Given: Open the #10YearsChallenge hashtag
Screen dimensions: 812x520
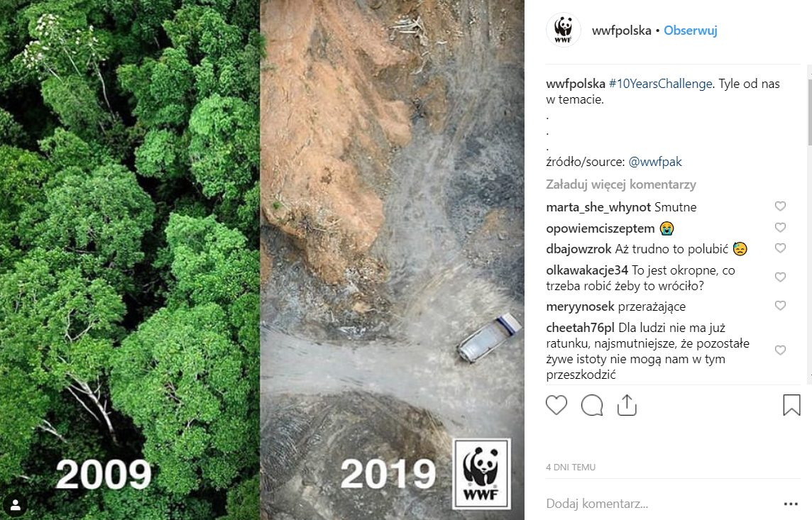Looking at the screenshot, I should pyautogui.click(x=660, y=84).
